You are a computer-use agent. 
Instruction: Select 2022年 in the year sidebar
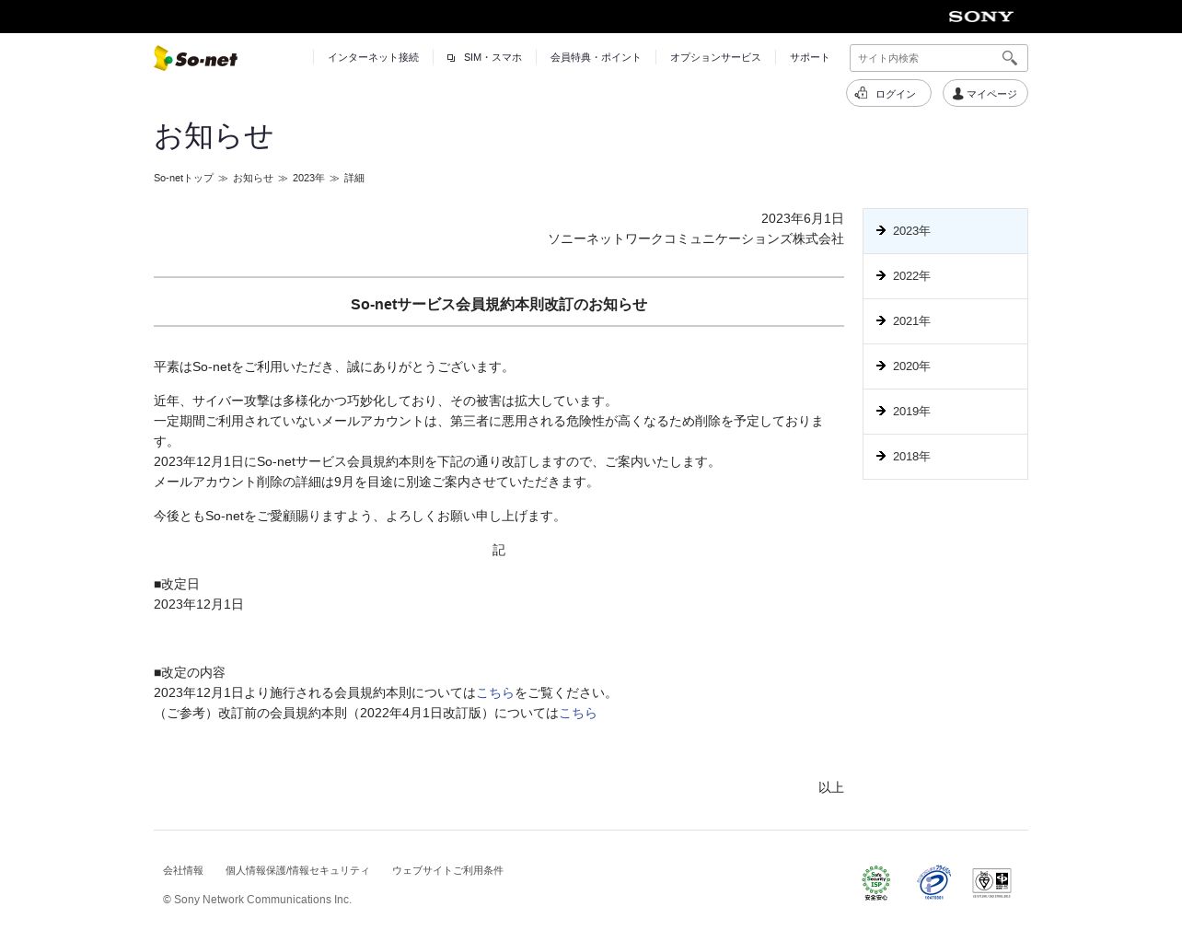pos(945,276)
